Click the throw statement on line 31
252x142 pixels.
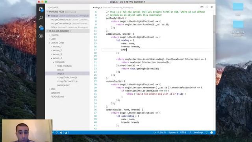[x=156, y=94]
